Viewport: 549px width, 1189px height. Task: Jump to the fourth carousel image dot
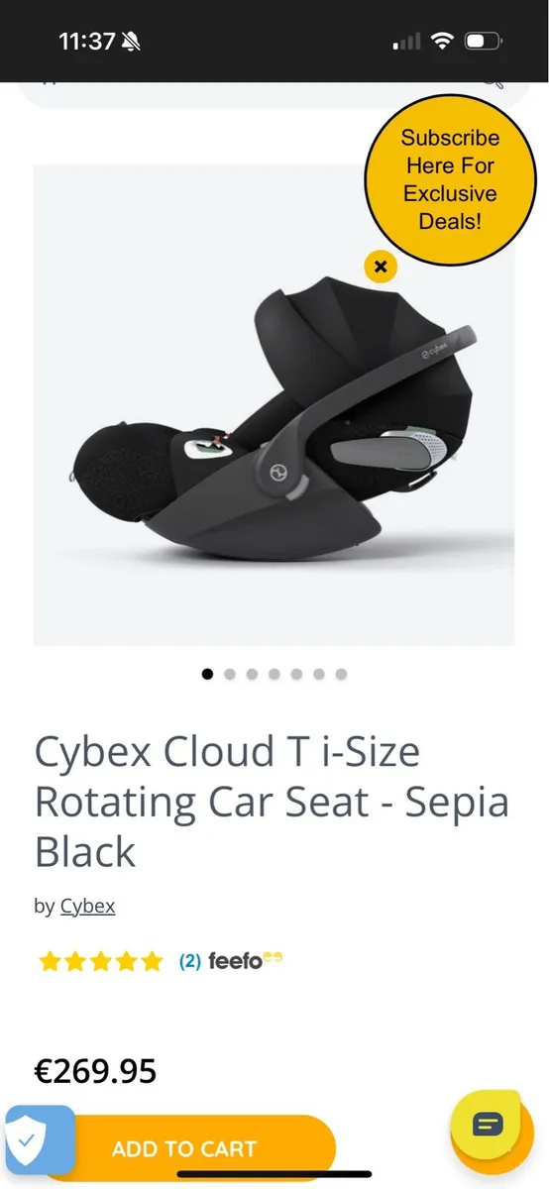click(274, 674)
